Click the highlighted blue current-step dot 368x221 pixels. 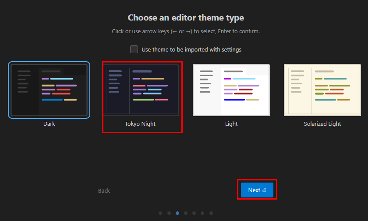pos(177,213)
